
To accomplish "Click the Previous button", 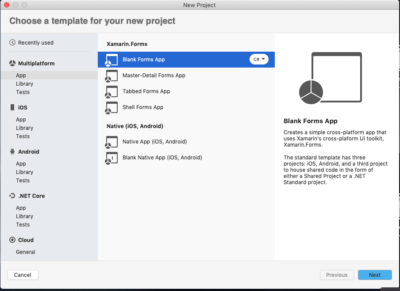I will 337,275.
